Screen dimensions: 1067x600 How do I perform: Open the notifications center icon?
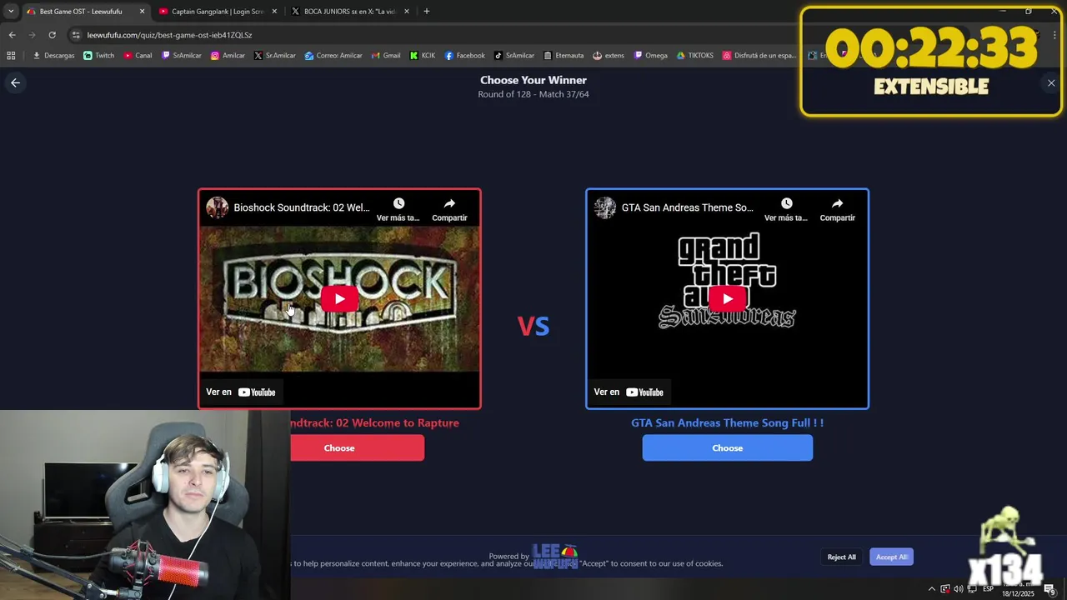(1050, 590)
